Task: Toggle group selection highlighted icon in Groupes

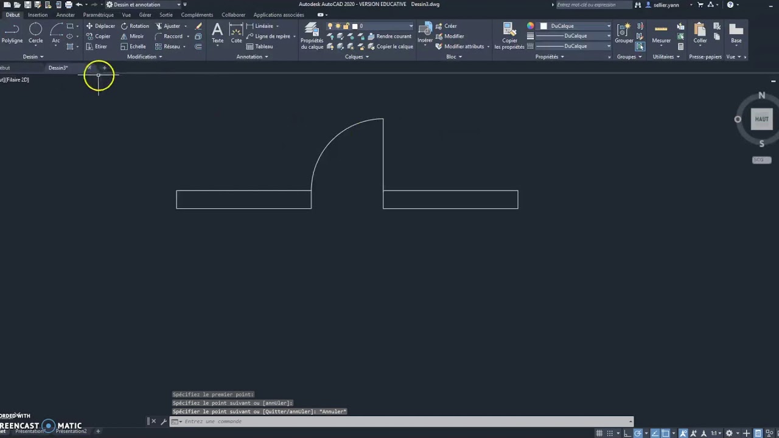Action: [x=640, y=46]
